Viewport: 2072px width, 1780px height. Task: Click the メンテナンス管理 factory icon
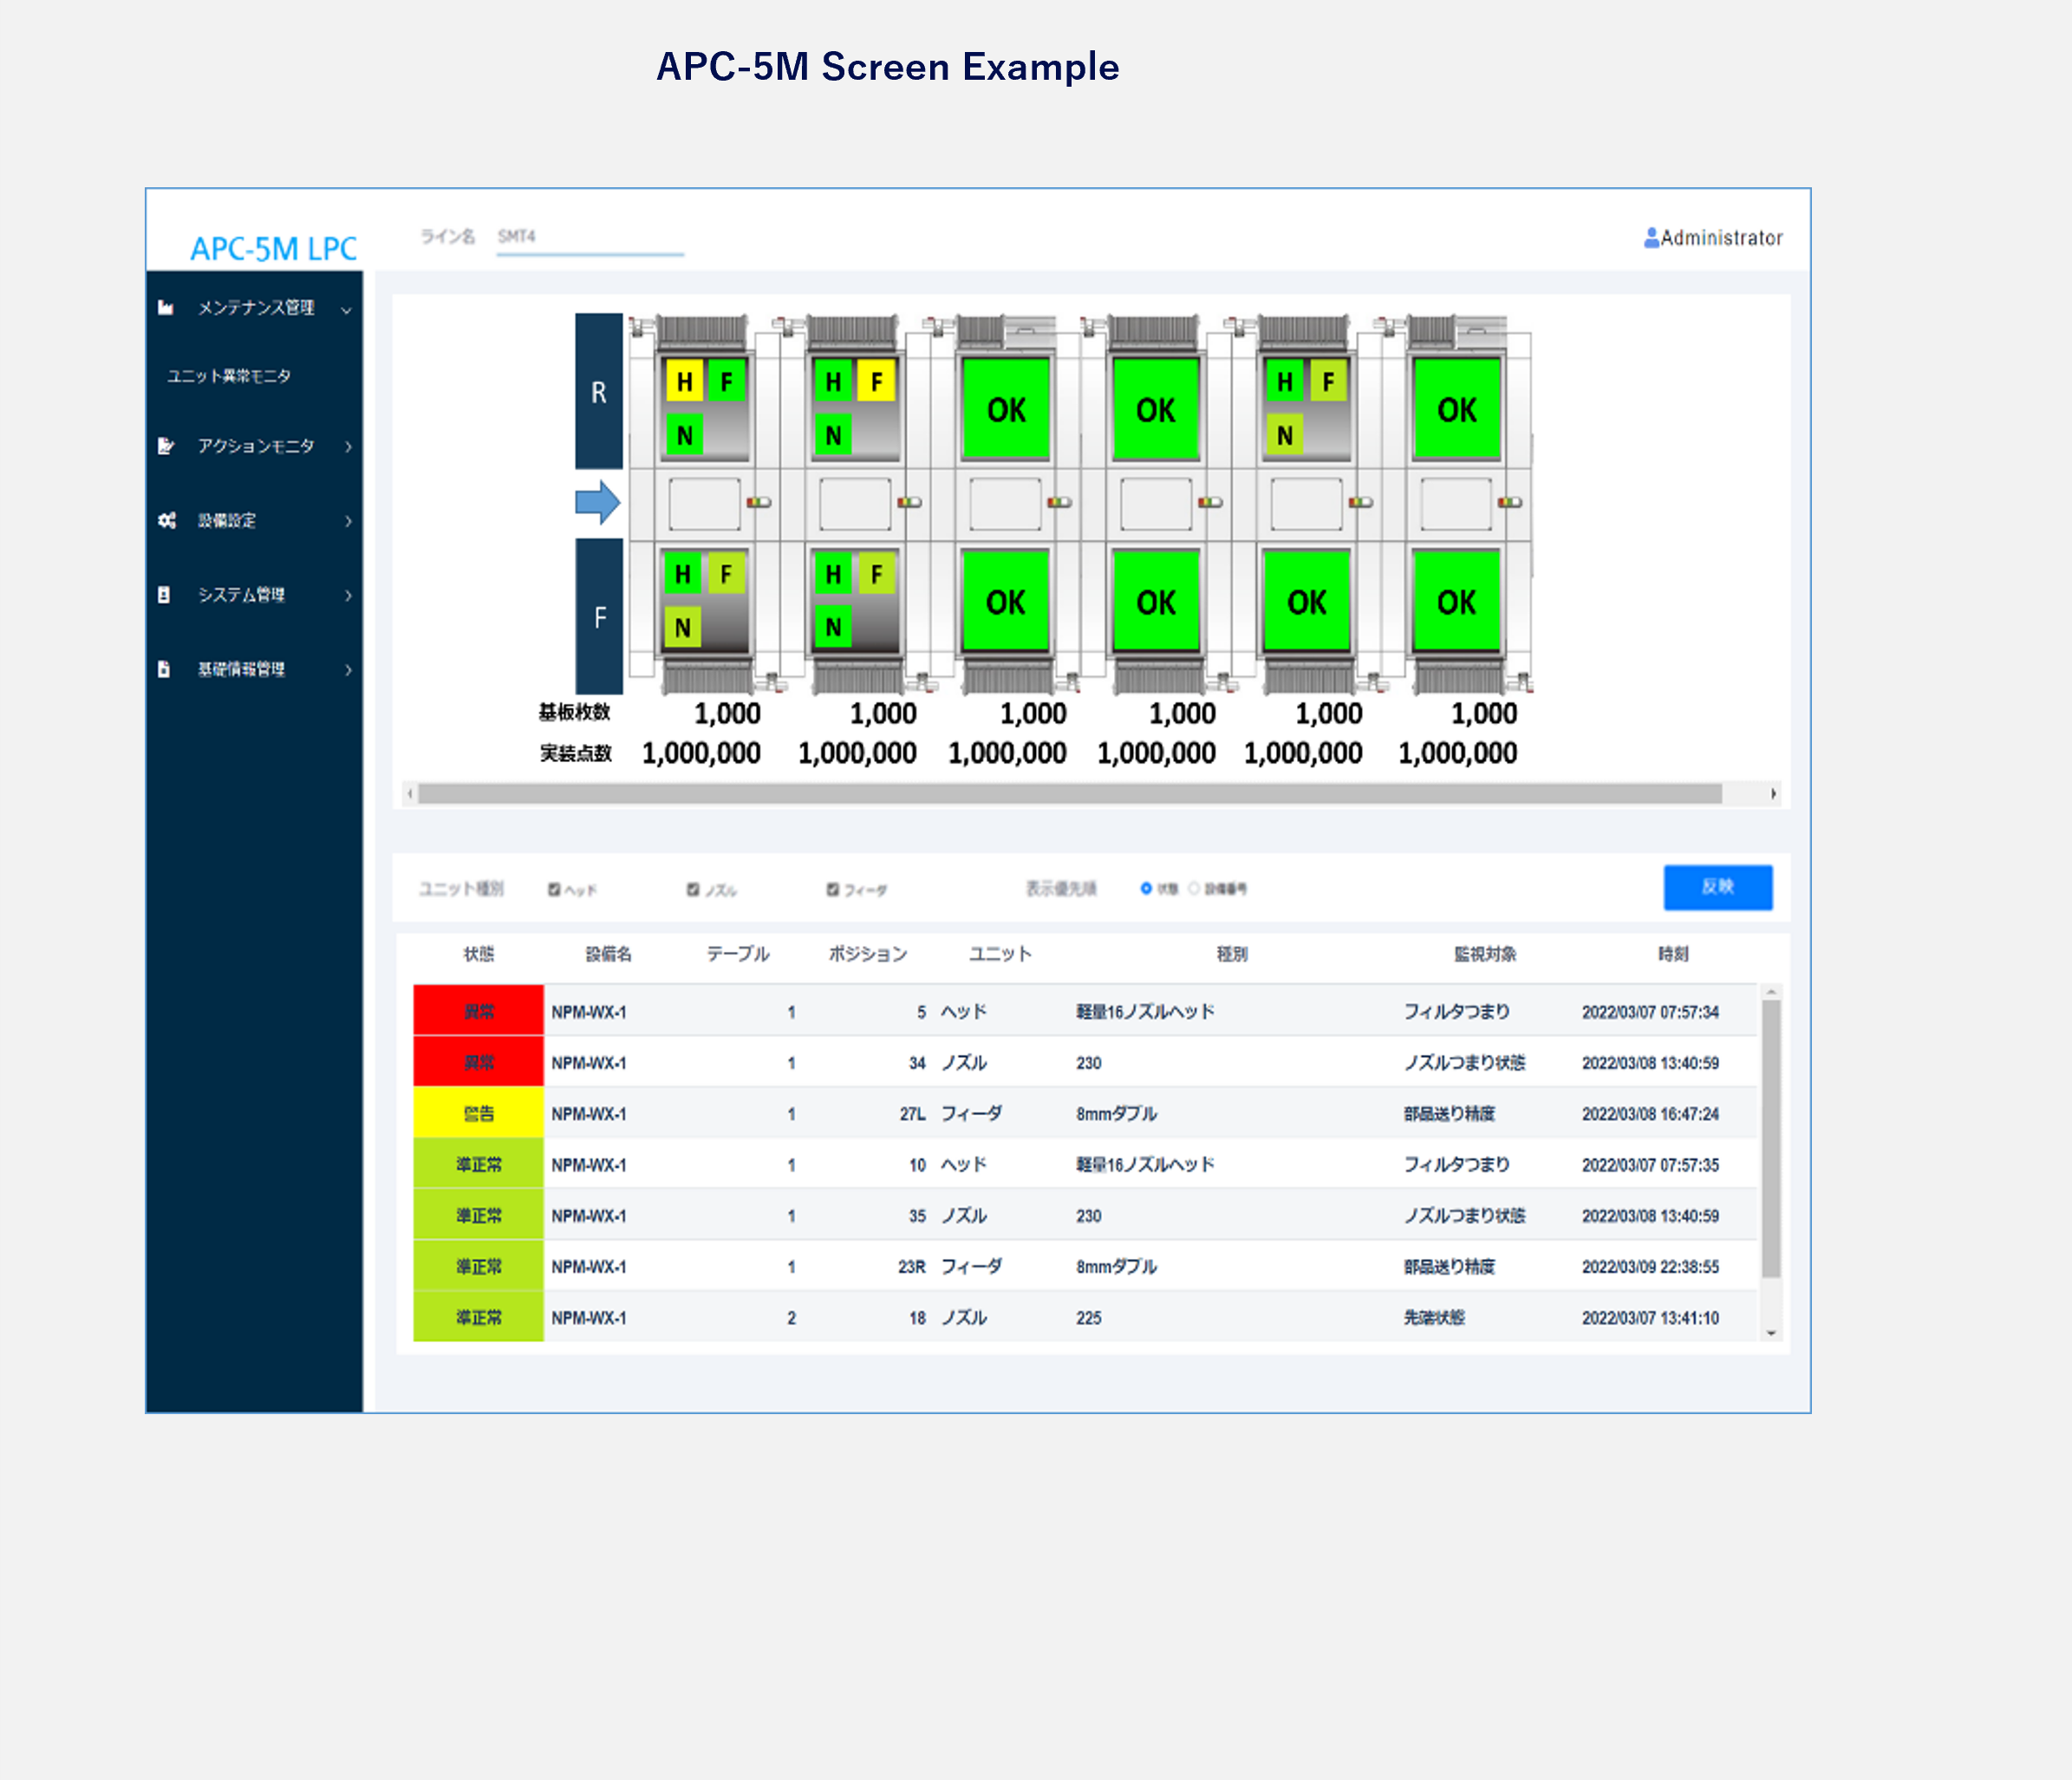(x=166, y=308)
